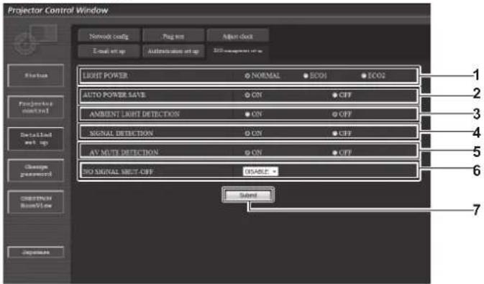
Task: Open the Network config tab
Action: (x=109, y=36)
